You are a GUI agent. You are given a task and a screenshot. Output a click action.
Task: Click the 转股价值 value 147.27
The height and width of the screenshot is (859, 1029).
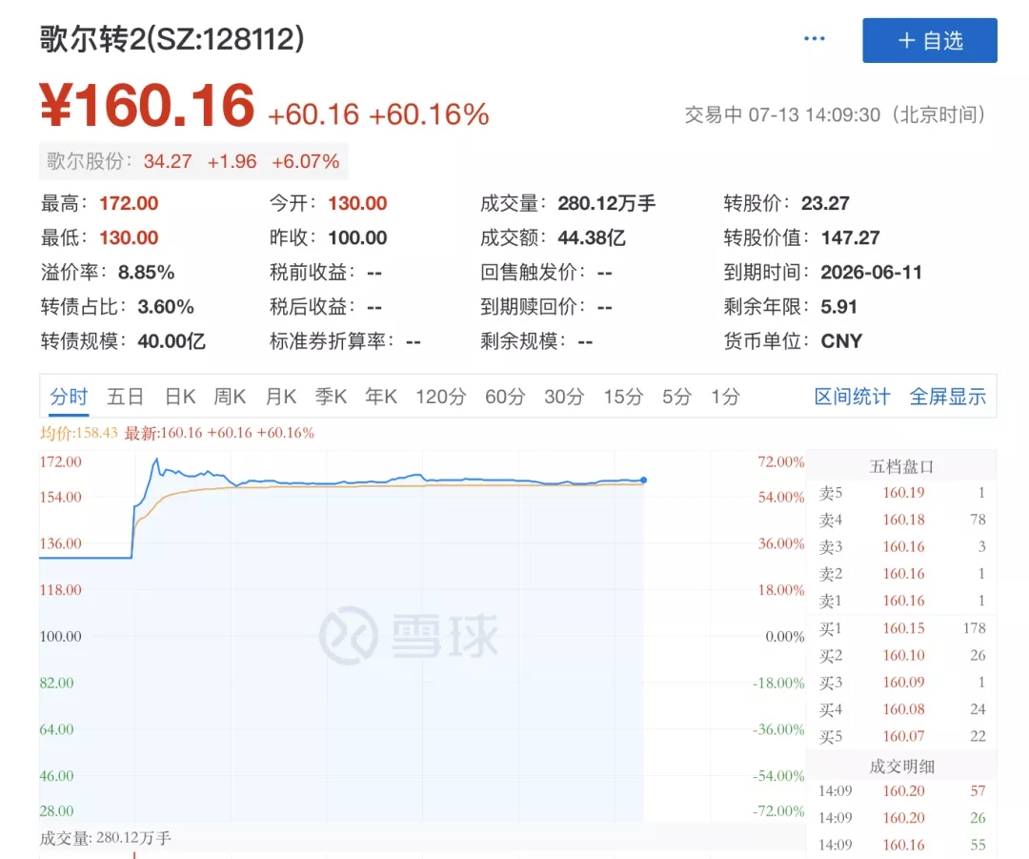pyautogui.click(x=851, y=237)
